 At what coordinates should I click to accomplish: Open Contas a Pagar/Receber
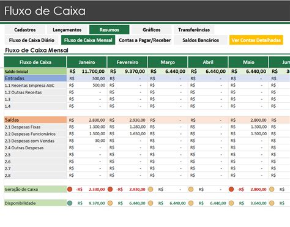tap(145, 40)
